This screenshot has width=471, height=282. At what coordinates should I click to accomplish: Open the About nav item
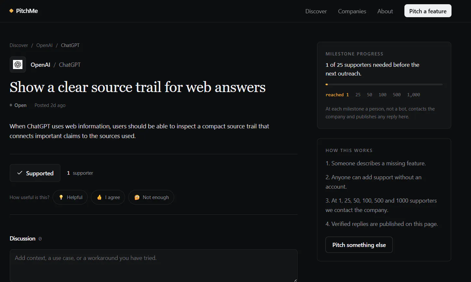coord(385,11)
